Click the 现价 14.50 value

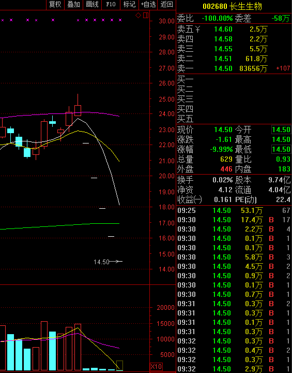coord(223,130)
